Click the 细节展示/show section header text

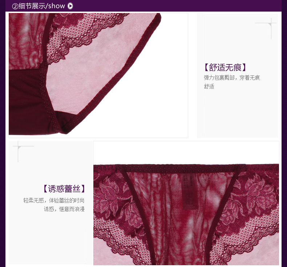[x=39, y=6]
